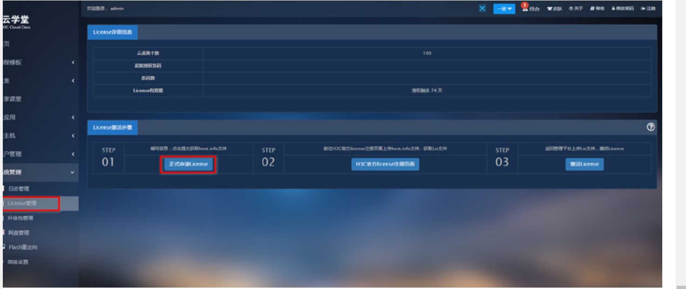
Task: Click the 云桌面个数 row label
Action: (x=148, y=53)
